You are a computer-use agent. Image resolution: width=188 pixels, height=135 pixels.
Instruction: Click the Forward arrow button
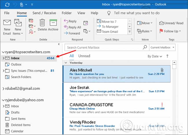point(72,33)
